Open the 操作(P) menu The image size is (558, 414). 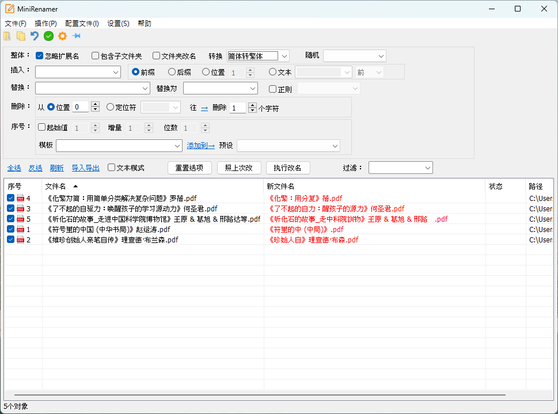[x=45, y=24]
